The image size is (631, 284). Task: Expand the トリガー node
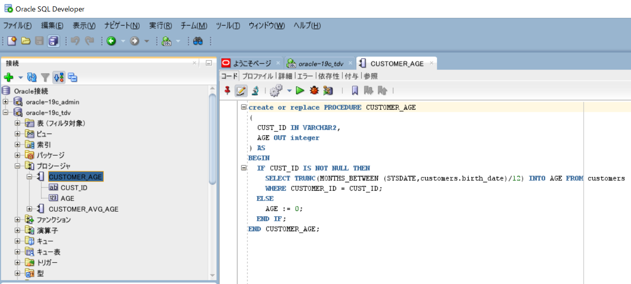point(18,263)
